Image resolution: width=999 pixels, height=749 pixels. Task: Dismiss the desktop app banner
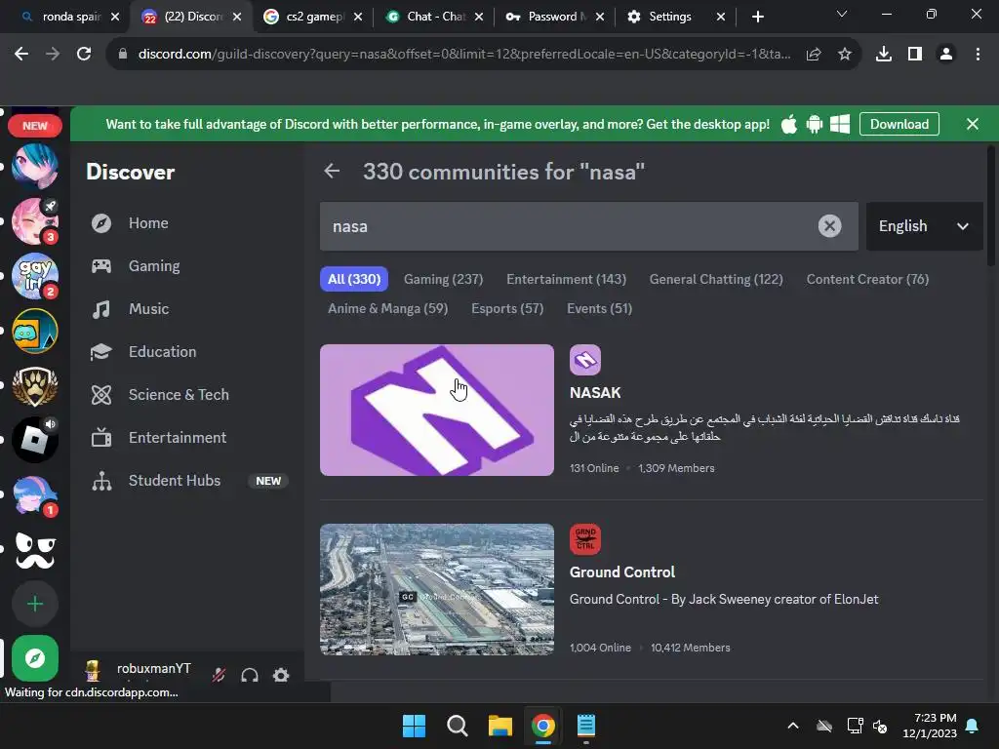tap(973, 124)
